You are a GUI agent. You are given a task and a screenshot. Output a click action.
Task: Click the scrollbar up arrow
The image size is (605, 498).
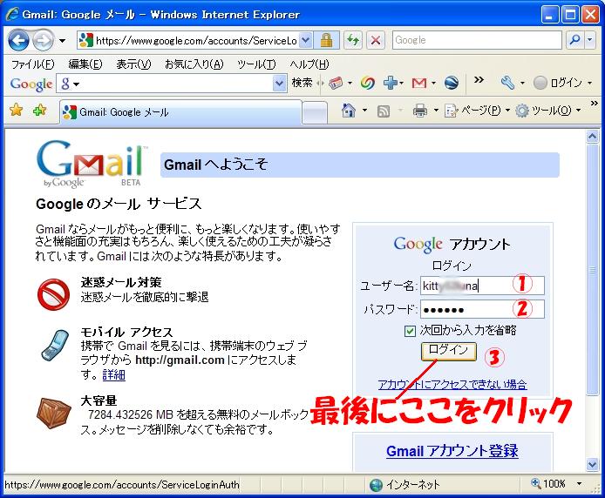click(592, 137)
